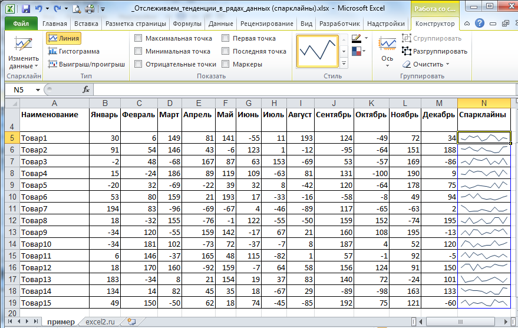Select the Линия sparkline type button
Viewport: 518px width, 328px height.
tap(63, 38)
